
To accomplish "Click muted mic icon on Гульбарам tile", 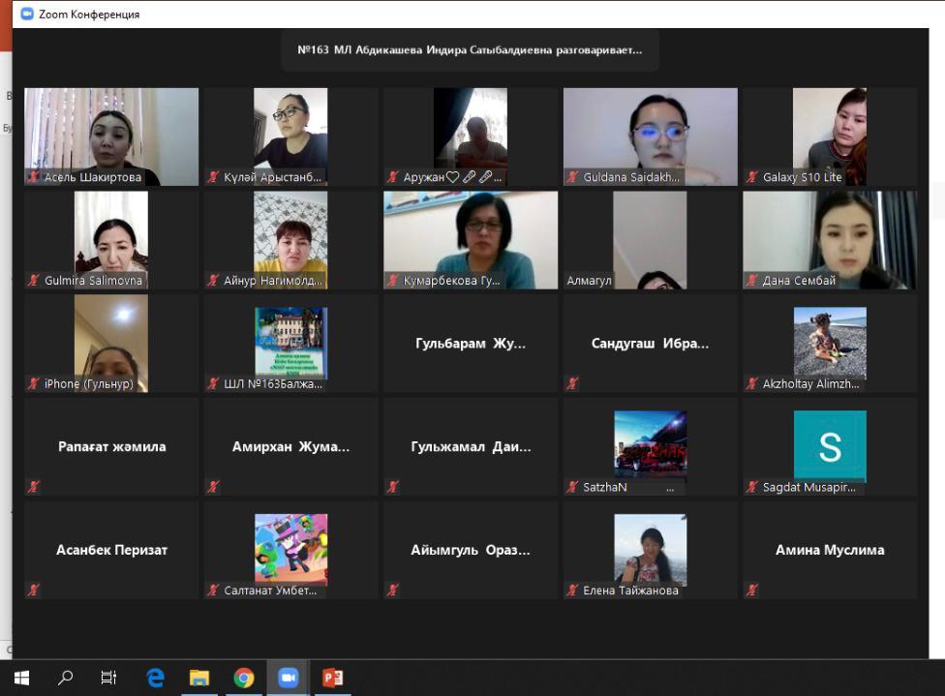I will pyautogui.click(x=393, y=383).
